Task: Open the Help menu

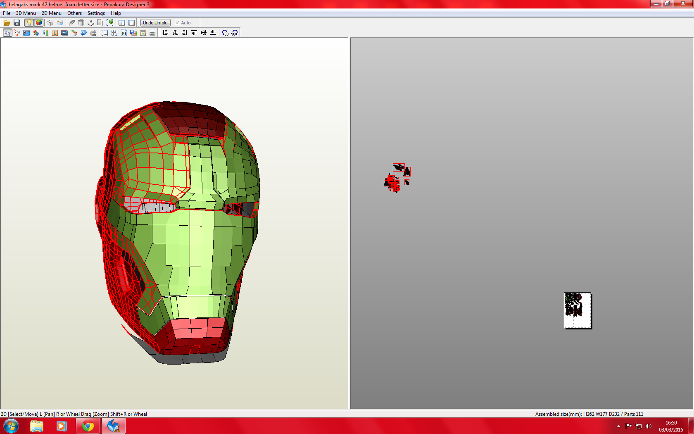Action: (x=116, y=13)
